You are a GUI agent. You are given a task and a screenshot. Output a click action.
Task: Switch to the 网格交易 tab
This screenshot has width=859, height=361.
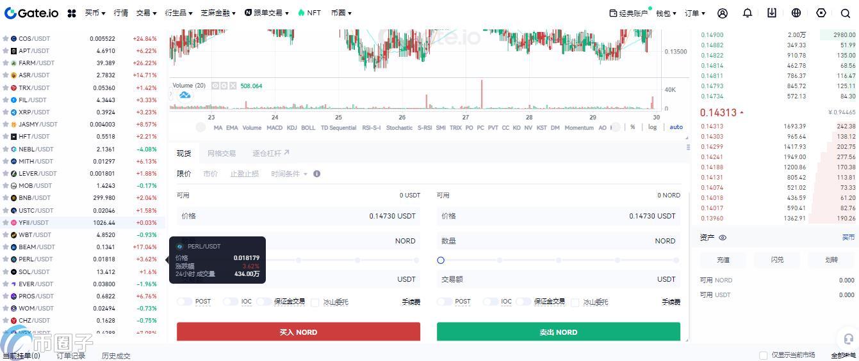pyautogui.click(x=222, y=153)
